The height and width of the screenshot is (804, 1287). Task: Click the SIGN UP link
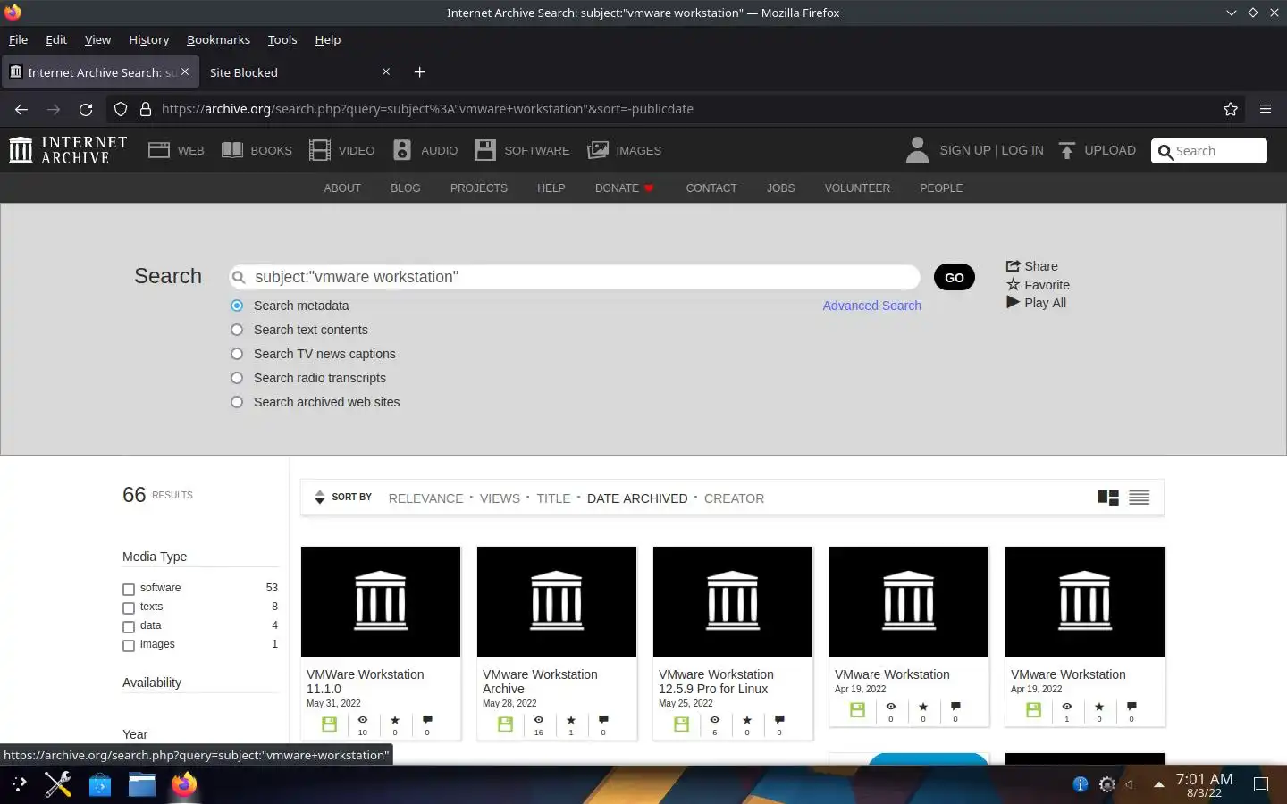965,150
